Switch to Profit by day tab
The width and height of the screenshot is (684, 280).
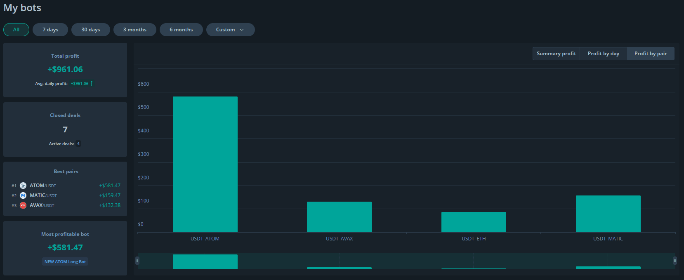pos(604,54)
